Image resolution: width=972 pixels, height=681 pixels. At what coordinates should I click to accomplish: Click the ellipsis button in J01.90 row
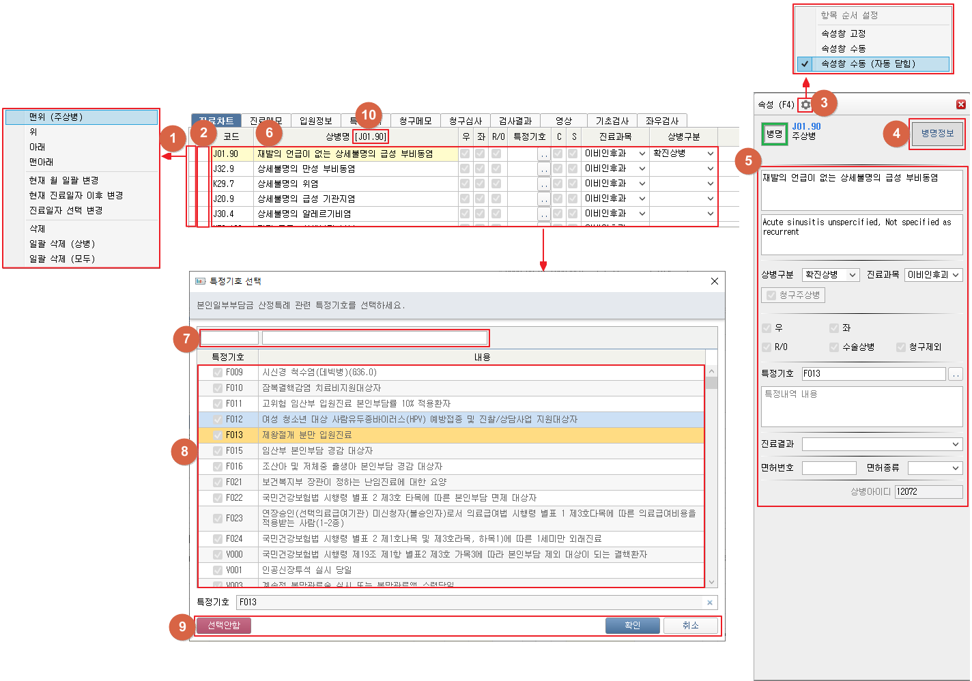click(543, 154)
